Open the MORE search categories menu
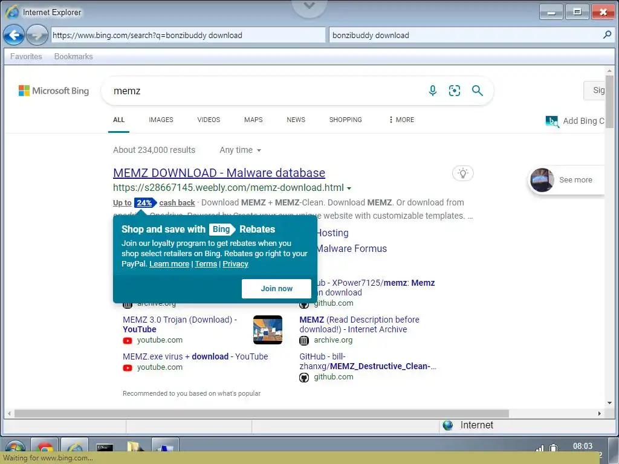The width and height of the screenshot is (619, 464). click(401, 120)
